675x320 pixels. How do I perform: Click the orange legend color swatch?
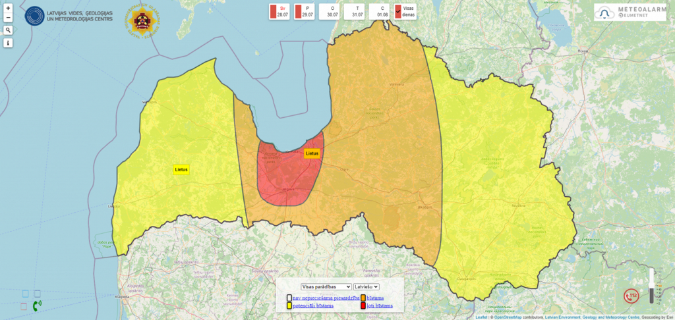[363, 298]
